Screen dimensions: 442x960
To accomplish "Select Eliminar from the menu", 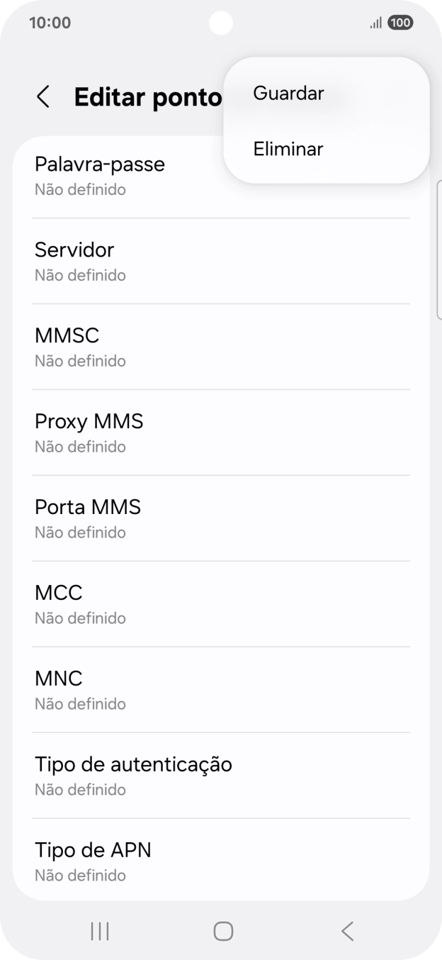I will click(x=287, y=149).
